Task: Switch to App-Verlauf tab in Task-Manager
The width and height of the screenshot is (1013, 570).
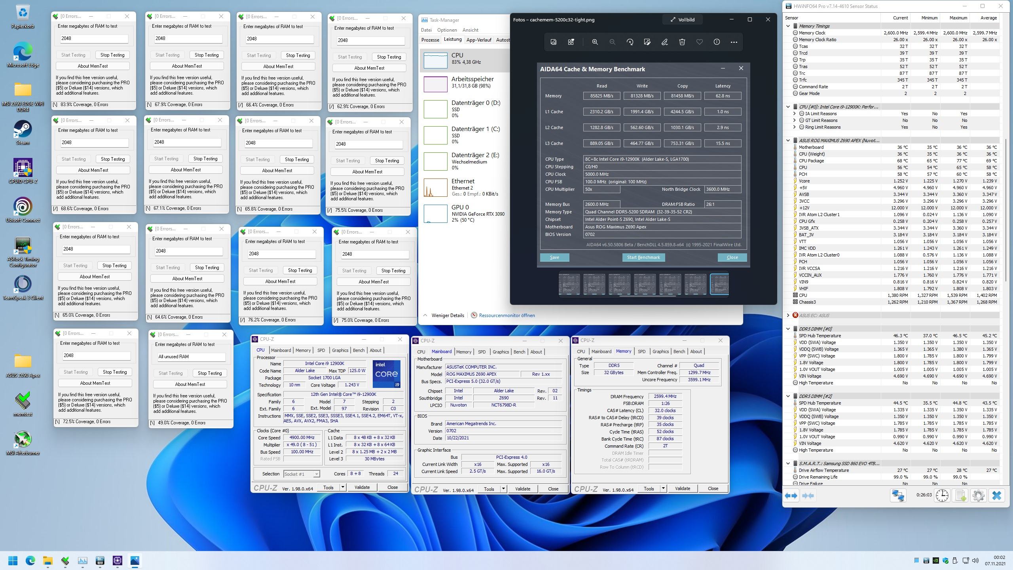Action: pos(479,40)
